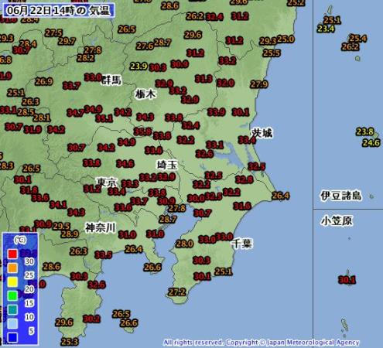Click the red legend color swatch
The width and height of the screenshot is (383, 348).
click(x=12, y=254)
